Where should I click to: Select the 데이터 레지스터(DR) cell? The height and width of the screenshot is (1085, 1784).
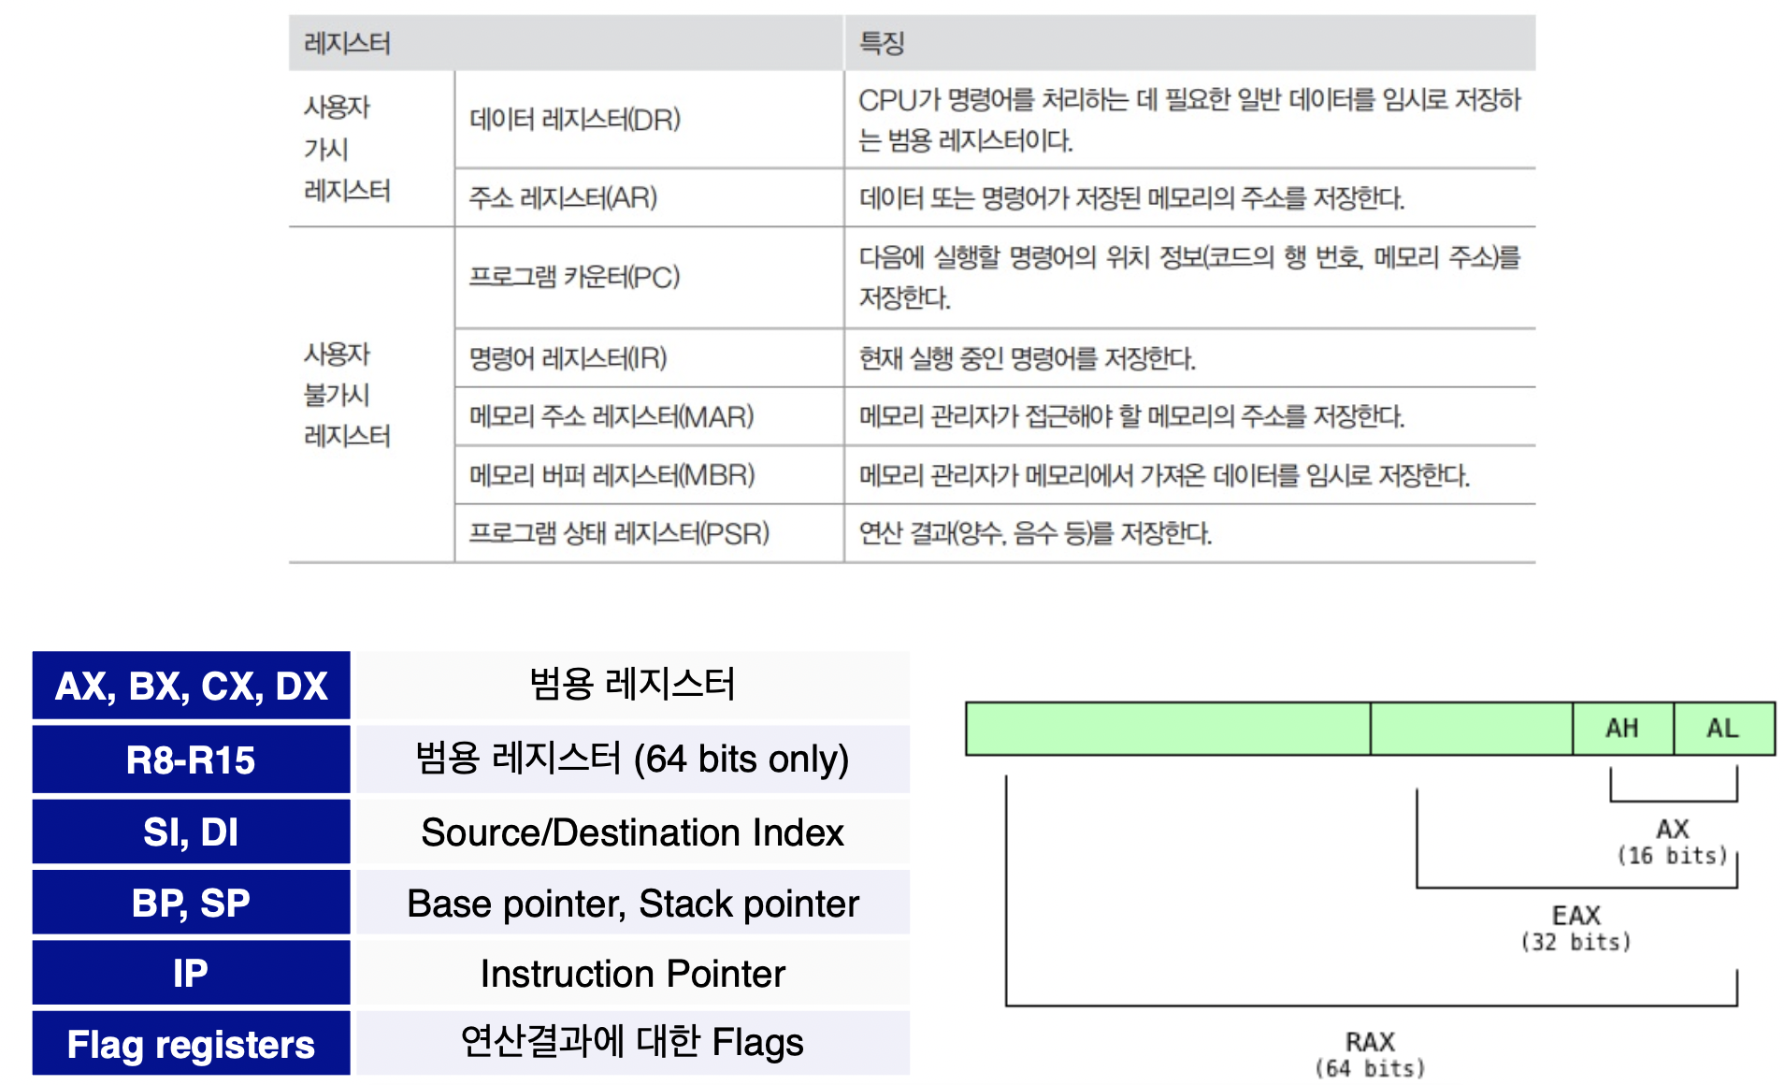point(649,120)
